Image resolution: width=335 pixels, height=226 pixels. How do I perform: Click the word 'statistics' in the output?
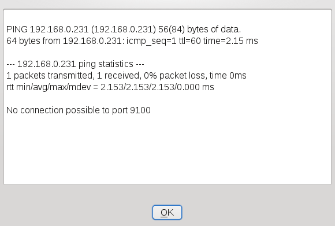click(x=116, y=64)
